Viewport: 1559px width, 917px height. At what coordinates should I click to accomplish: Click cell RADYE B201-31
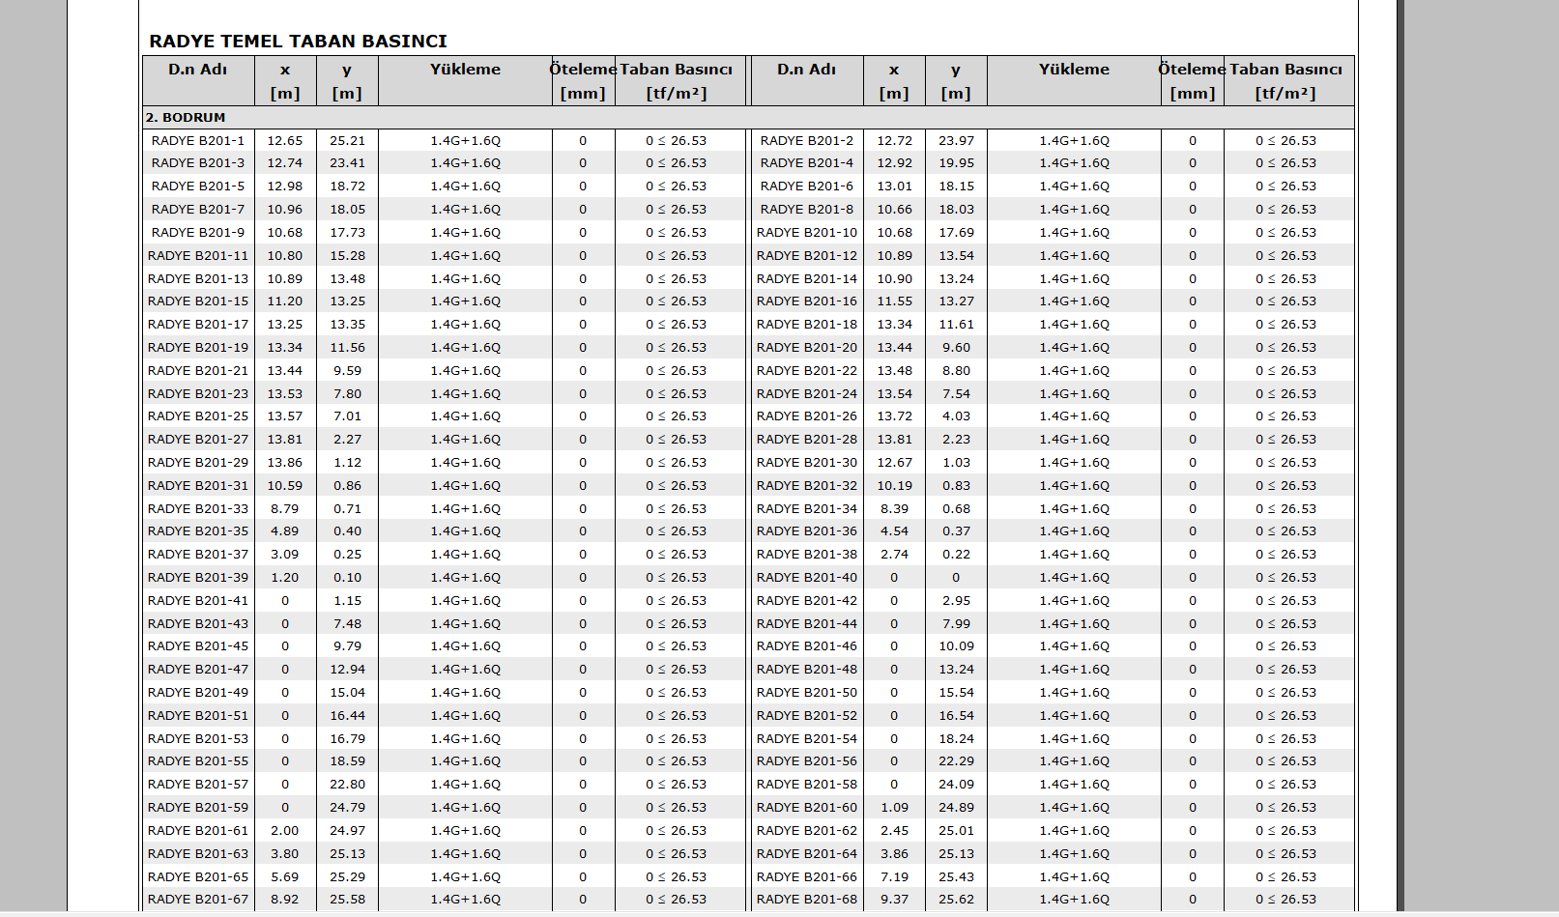tap(198, 485)
